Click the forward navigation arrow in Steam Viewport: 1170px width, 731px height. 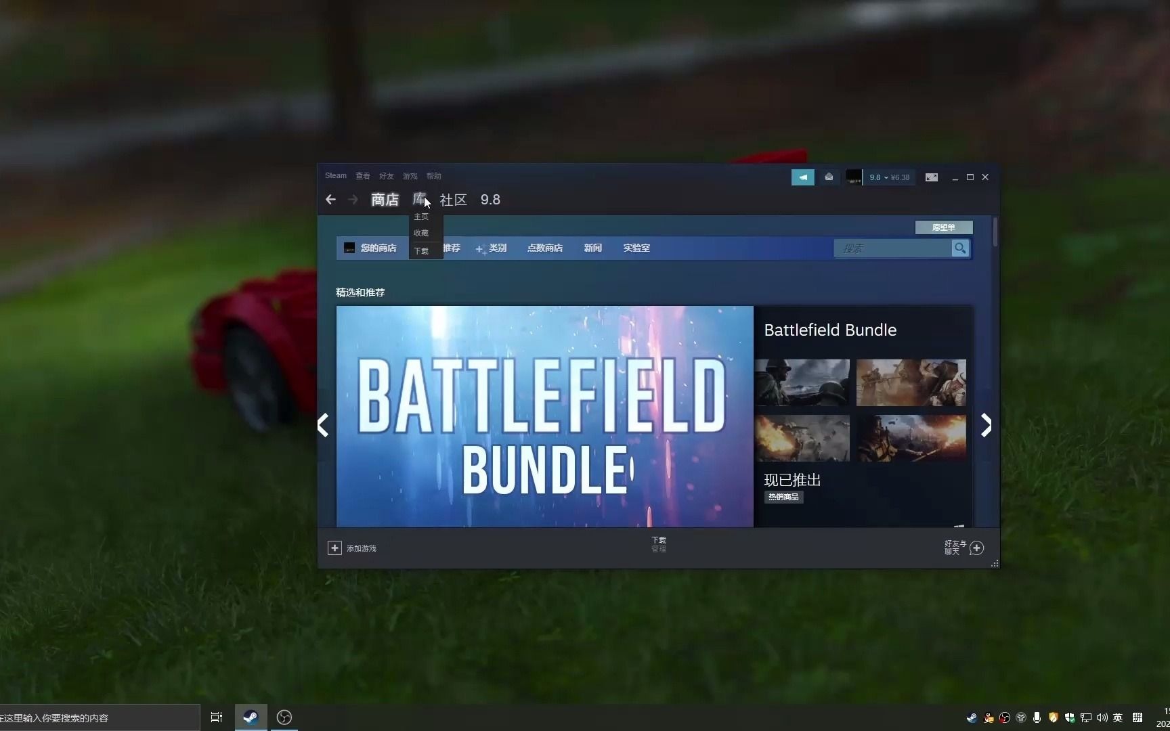pos(353,200)
